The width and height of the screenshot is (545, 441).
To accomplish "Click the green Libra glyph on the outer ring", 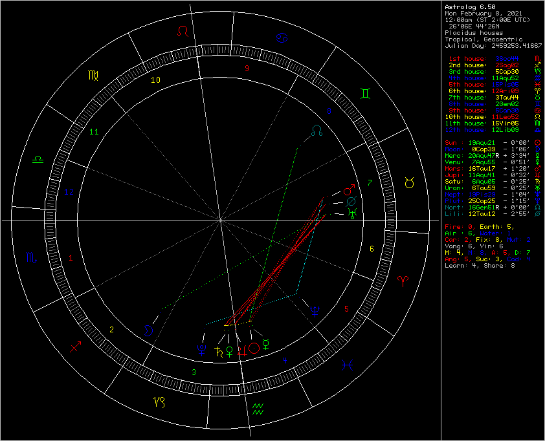I will [x=38, y=159].
